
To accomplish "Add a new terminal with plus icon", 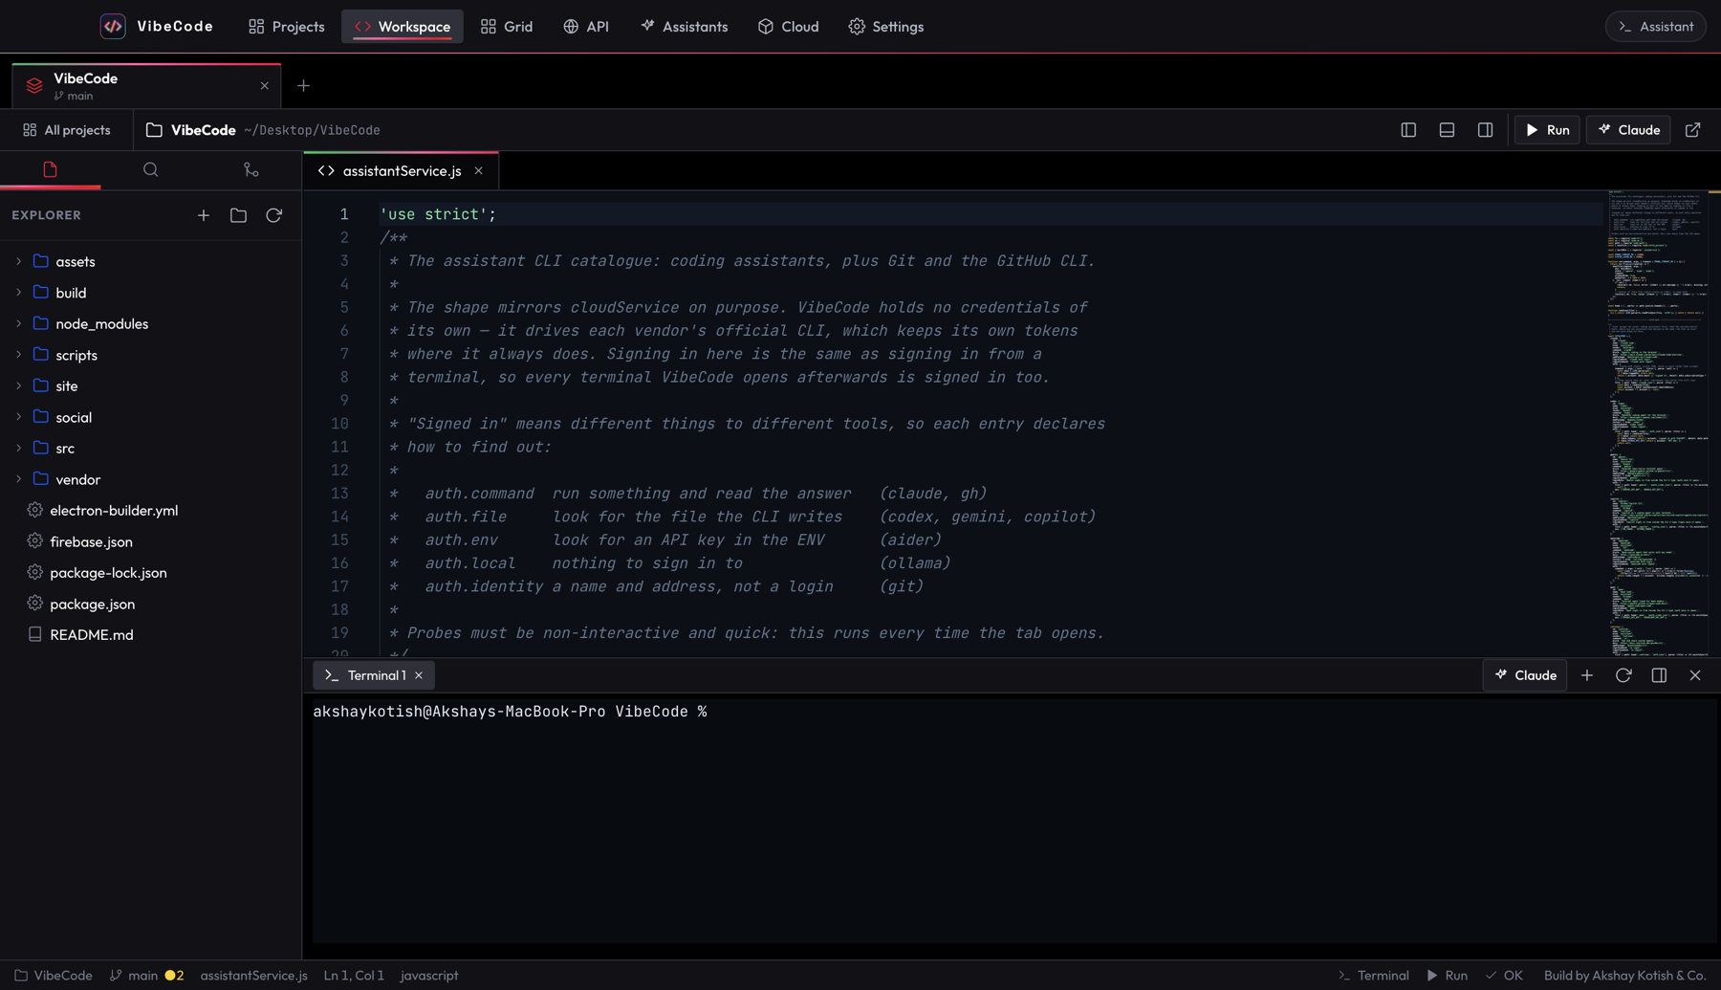I will [1587, 675].
